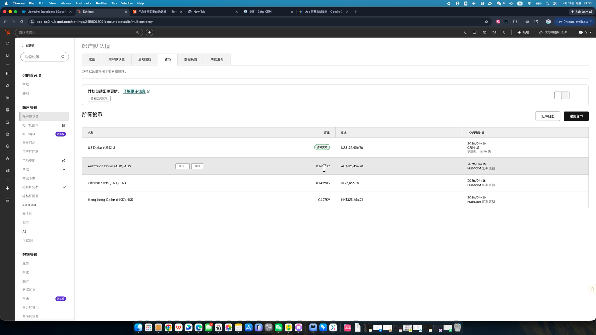Viewport: 596px width, 335px height.
Task: Open the HubSpot home sprocket logo
Action: 7,32
